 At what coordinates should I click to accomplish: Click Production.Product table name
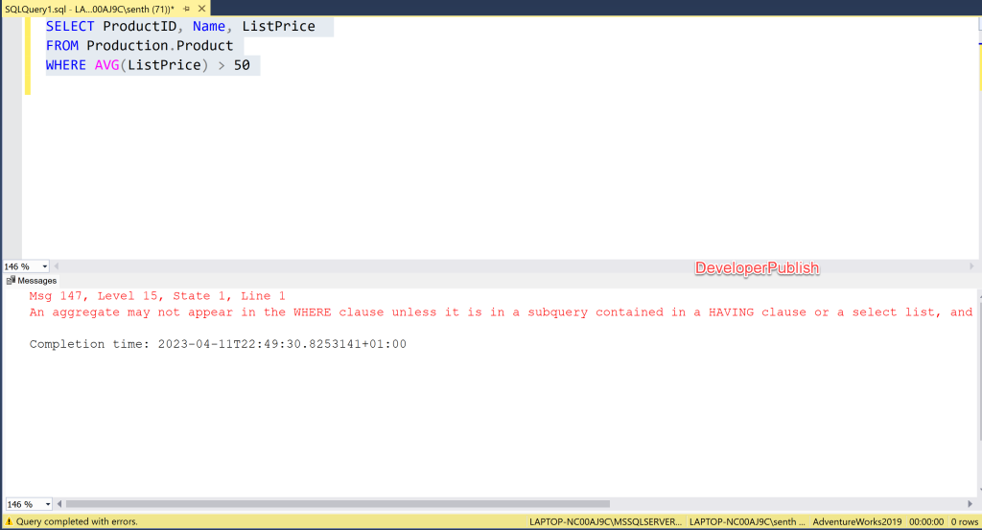(160, 46)
